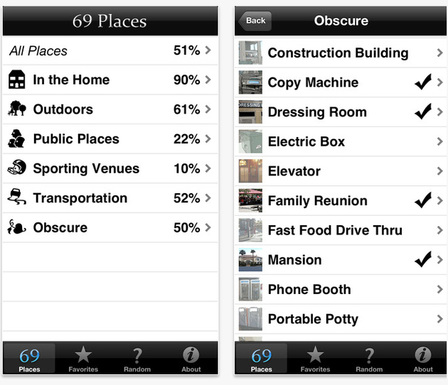The width and height of the screenshot is (448, 385).
Task: Expand the Phone Booth row chevron
Action: pos(440,289)
